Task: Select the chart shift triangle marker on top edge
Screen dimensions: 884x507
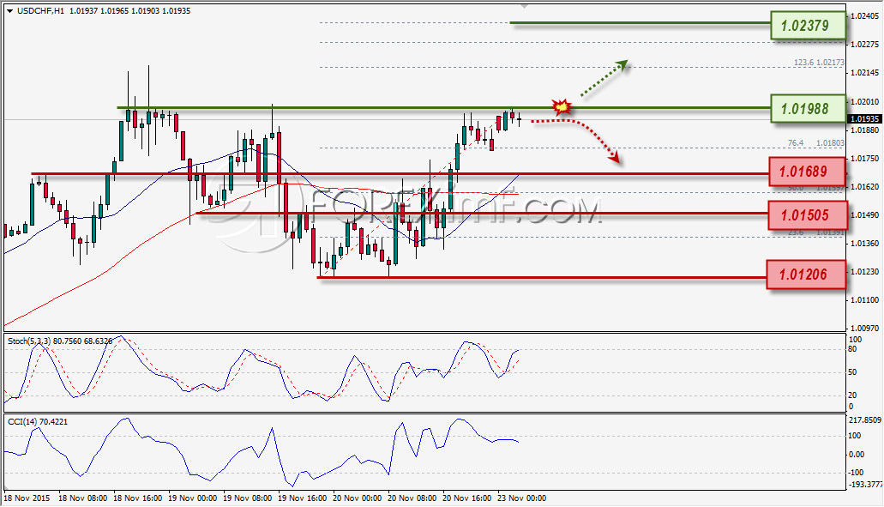Action: pyautogui.click(x=525, y=6)
